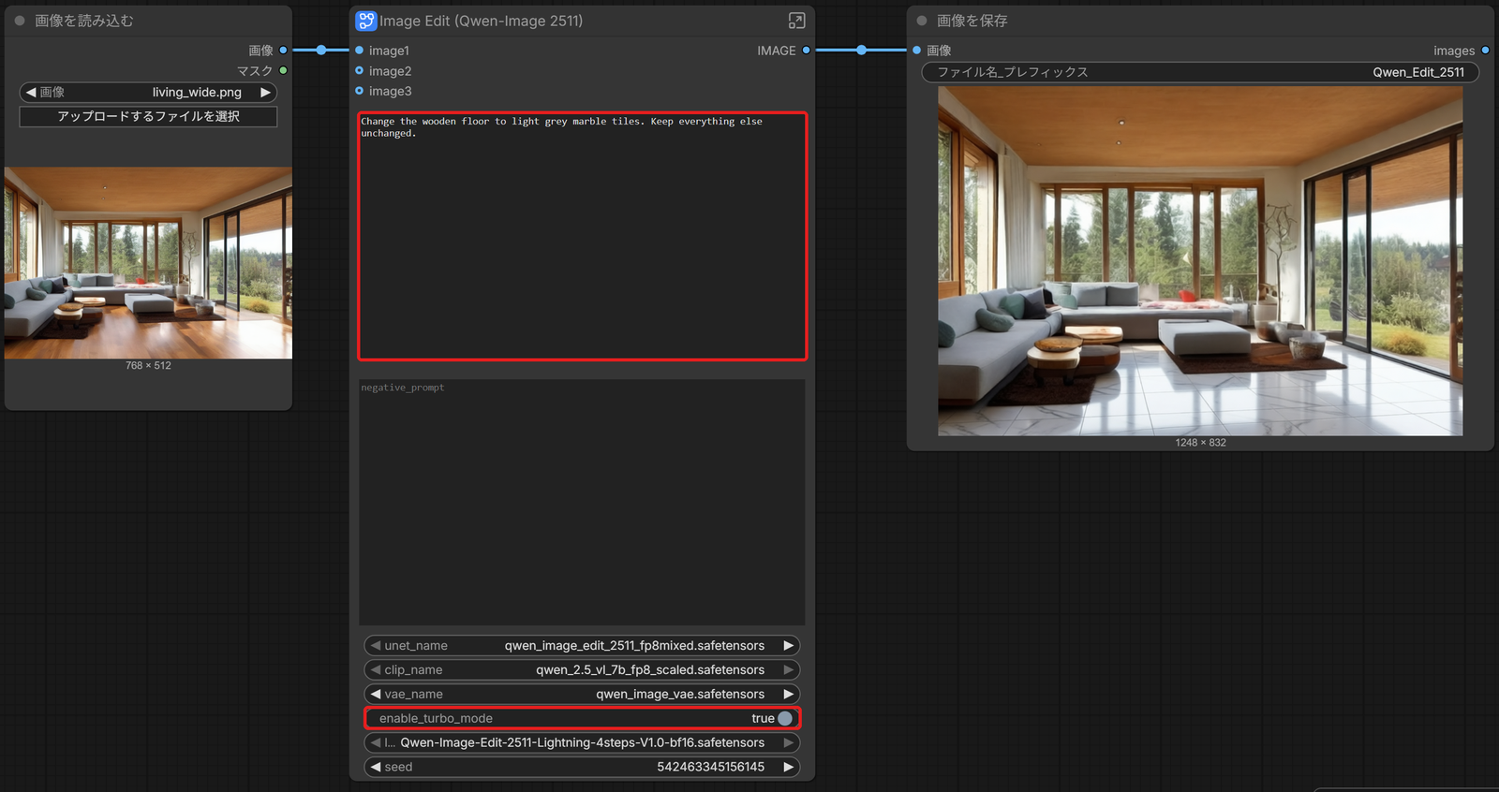This screenshot has width=1499, height=792.
Task: Switch to next unet_name model
Action: (789, 645)
